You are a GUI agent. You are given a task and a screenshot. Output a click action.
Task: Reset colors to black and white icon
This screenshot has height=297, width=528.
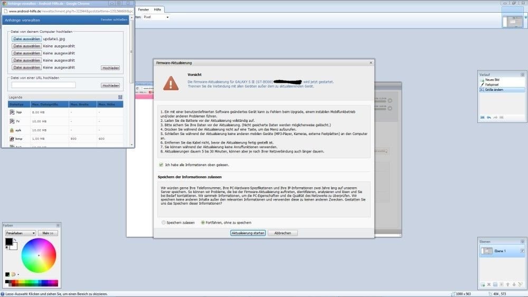coord(7,248)
